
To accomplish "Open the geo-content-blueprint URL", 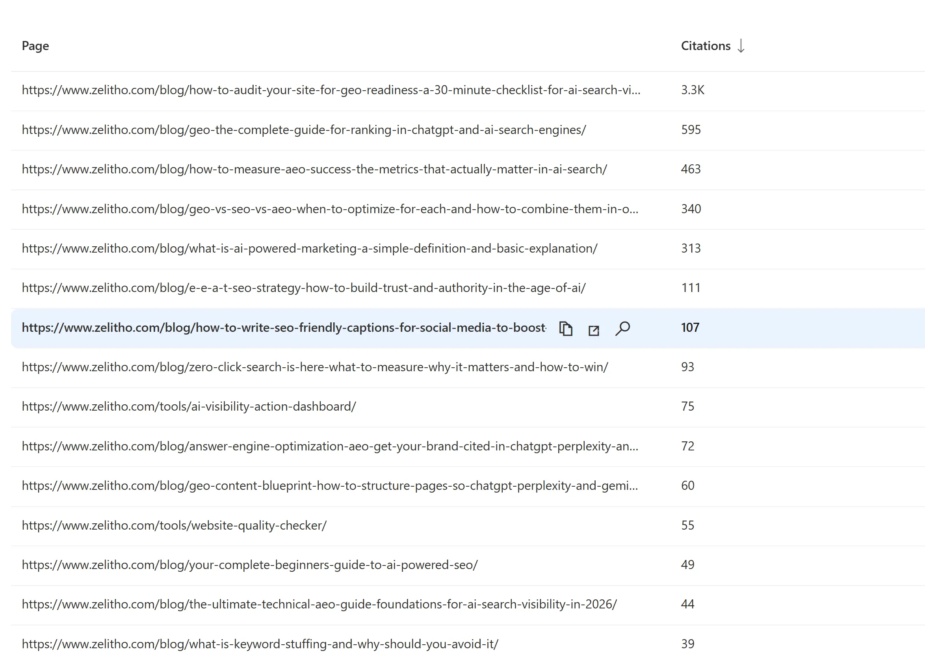I will tap(330, 486).
